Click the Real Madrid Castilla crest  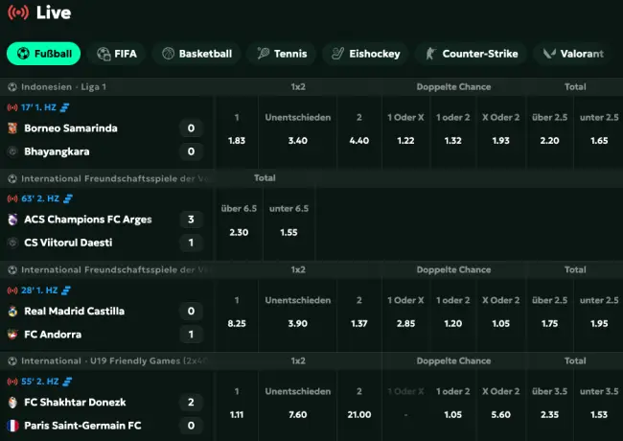coord(13,312)
